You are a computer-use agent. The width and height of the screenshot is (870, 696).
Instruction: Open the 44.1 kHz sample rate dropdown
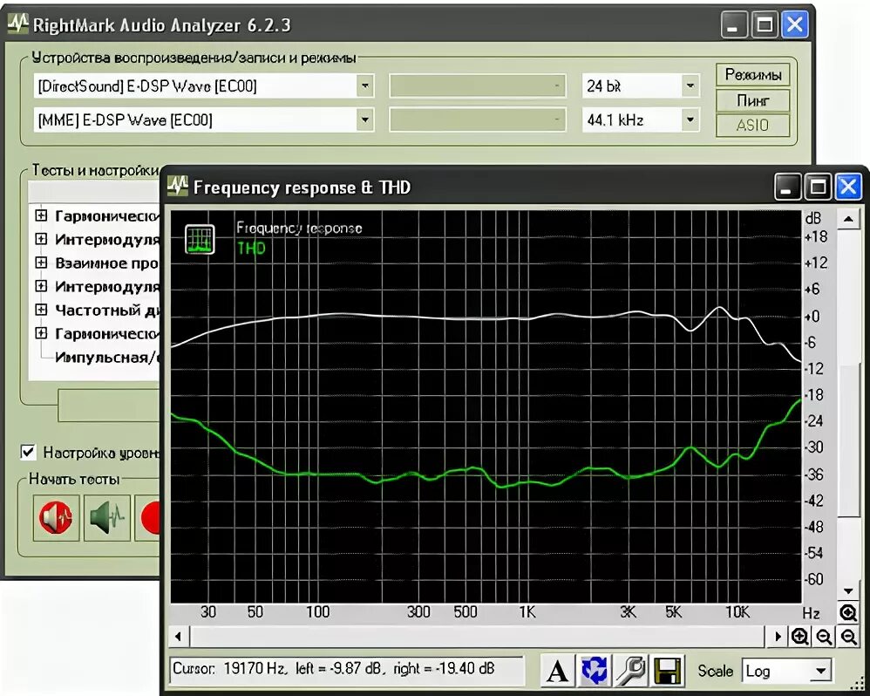point(690,119)
